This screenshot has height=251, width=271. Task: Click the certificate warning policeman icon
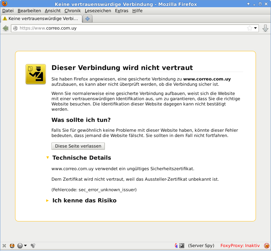(x=36, y=74)
